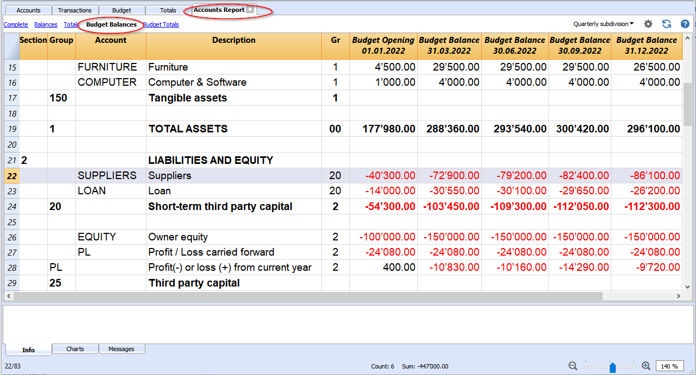This screenshot has height=375, width=696.
Task: Select the 177'980.00 total assets opening value
Action: click(x=384, y=129)
